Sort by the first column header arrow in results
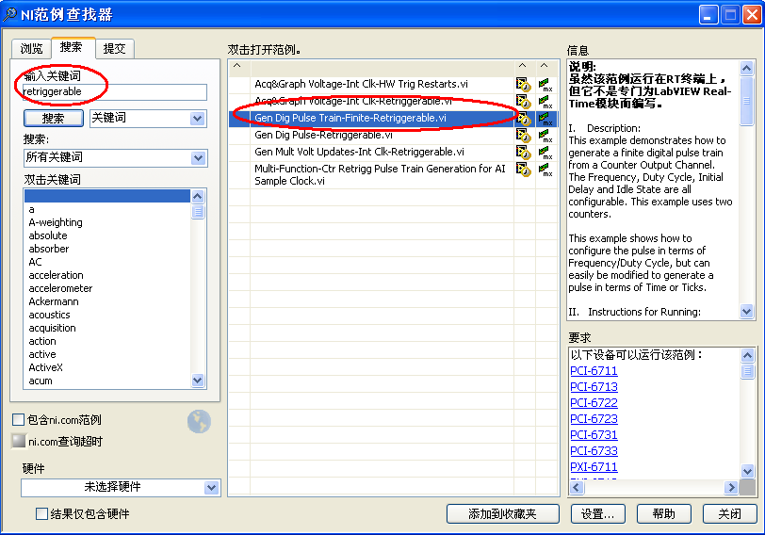 (x=237, y=65)
